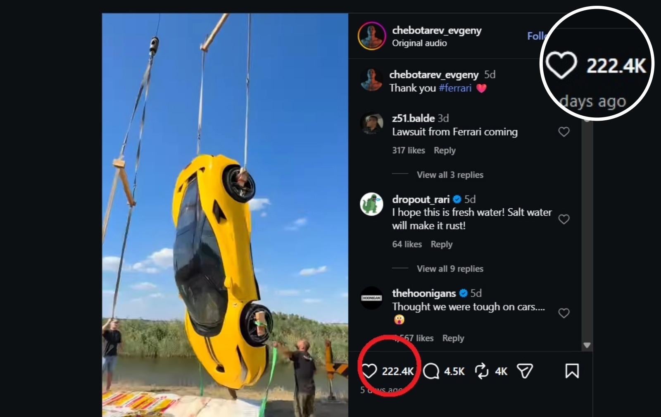Repost using the arrows icon

(482, 371)
